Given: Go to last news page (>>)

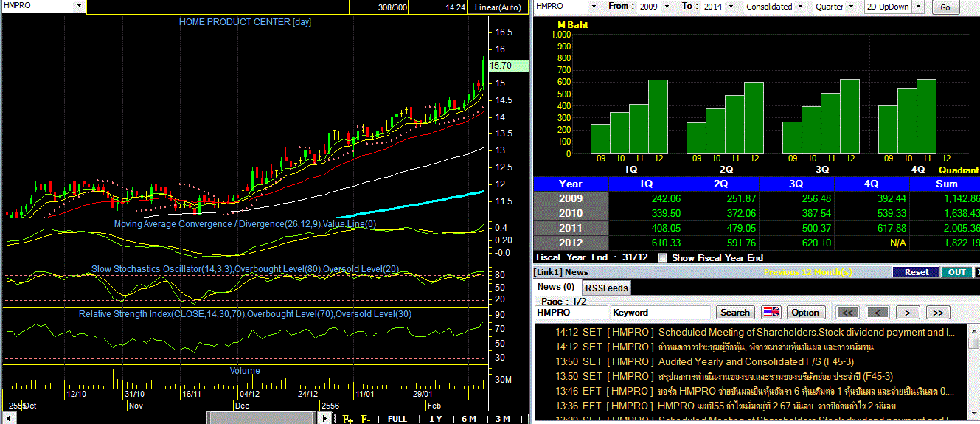Looking at the screenshot, I should (937, 313).
